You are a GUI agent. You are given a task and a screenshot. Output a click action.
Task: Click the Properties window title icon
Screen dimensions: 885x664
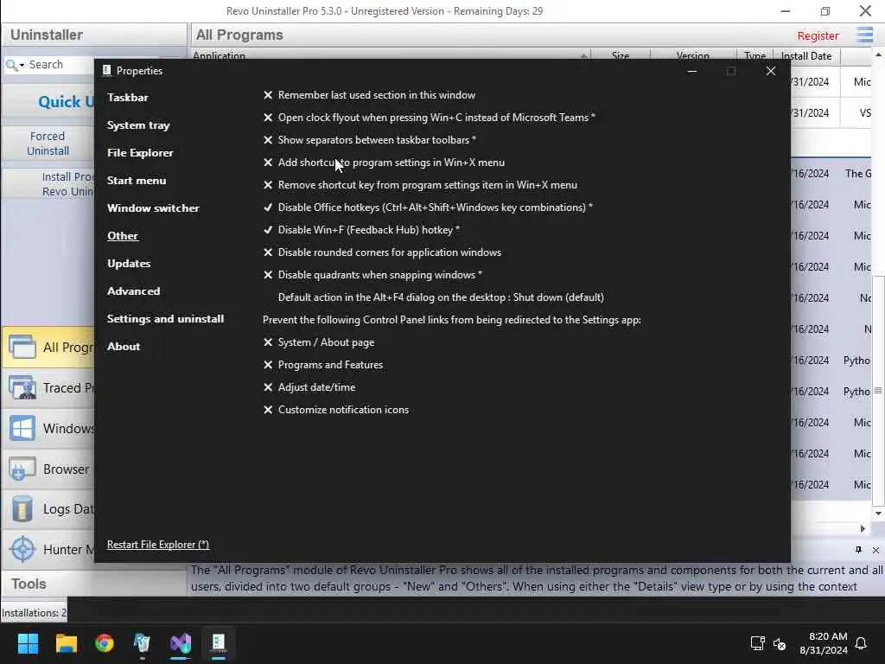pos(106,71)
